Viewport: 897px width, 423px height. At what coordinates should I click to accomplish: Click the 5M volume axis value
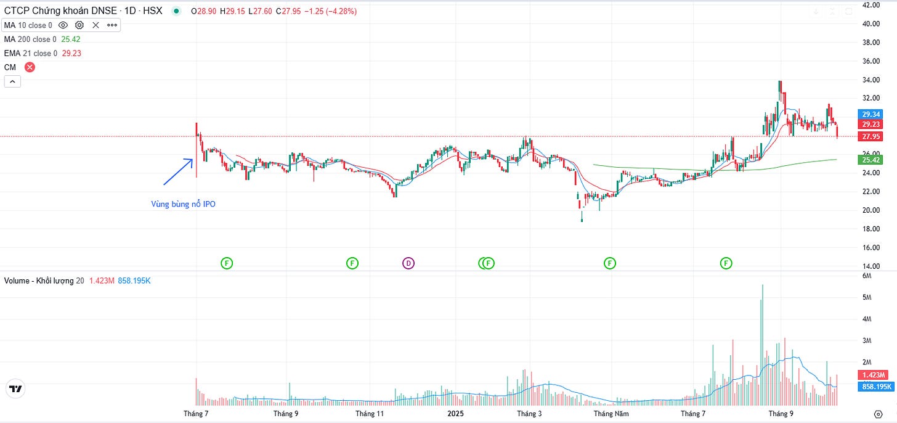point(866,297)
